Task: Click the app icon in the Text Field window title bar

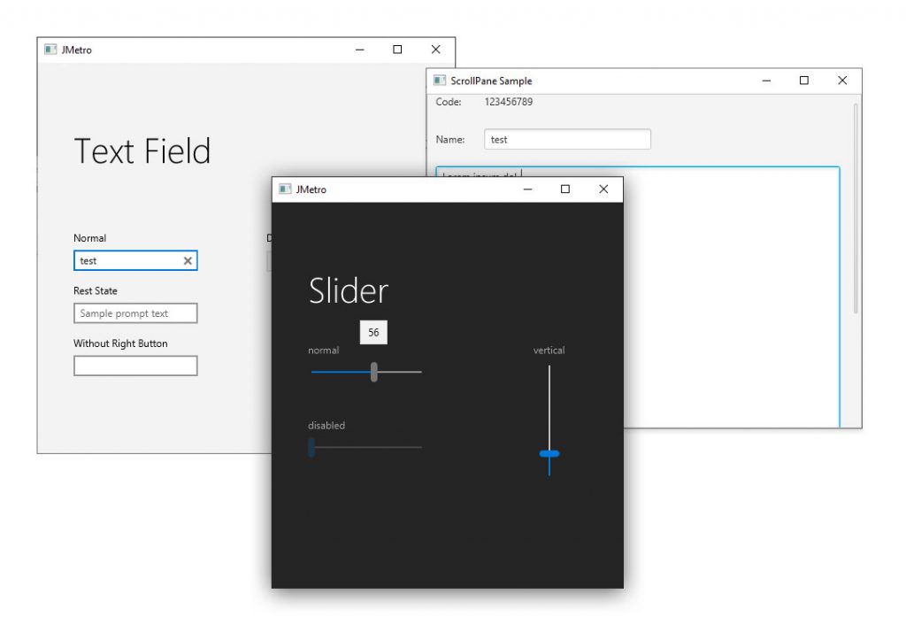Action: point(50,50)
